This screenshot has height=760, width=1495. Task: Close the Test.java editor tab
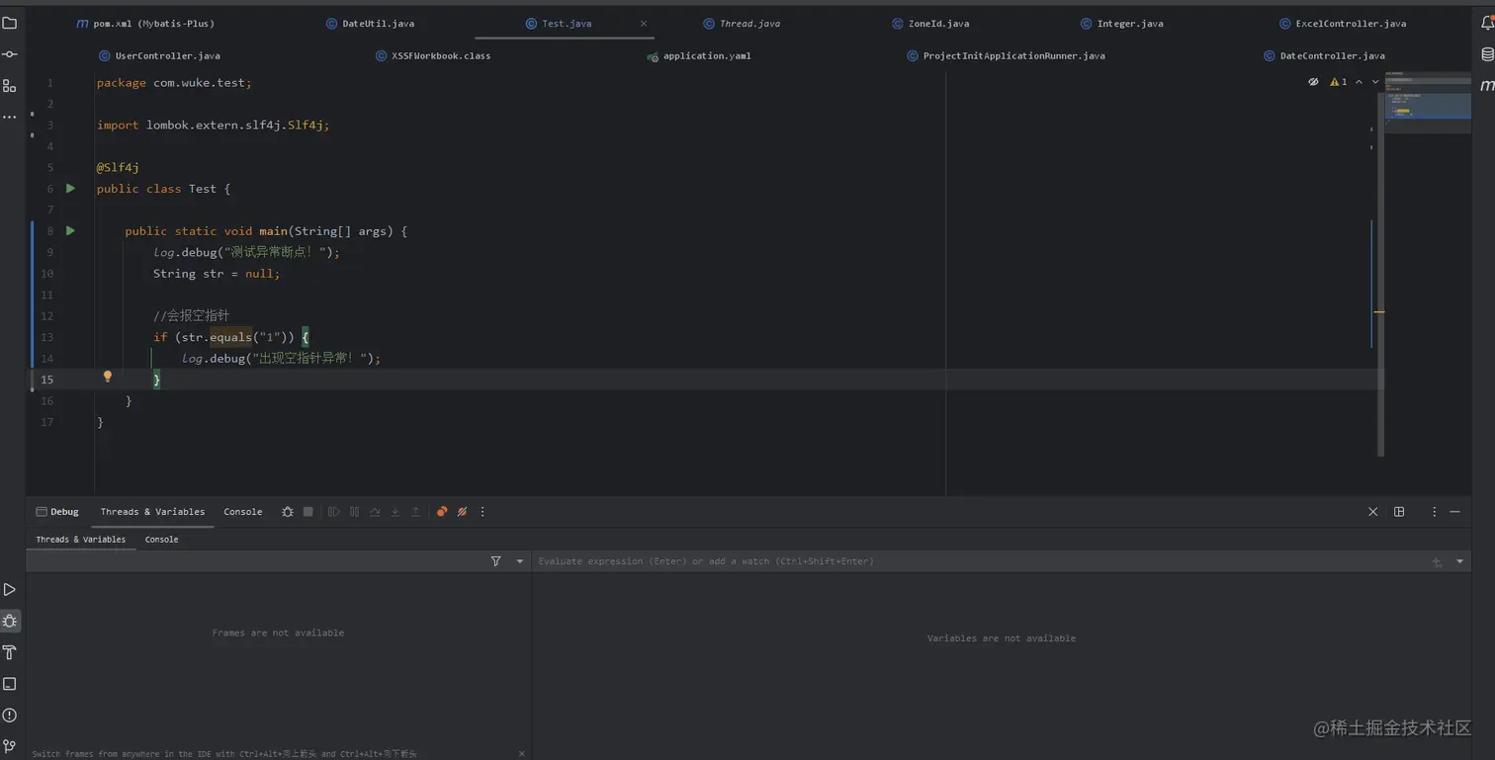[644, 24]
